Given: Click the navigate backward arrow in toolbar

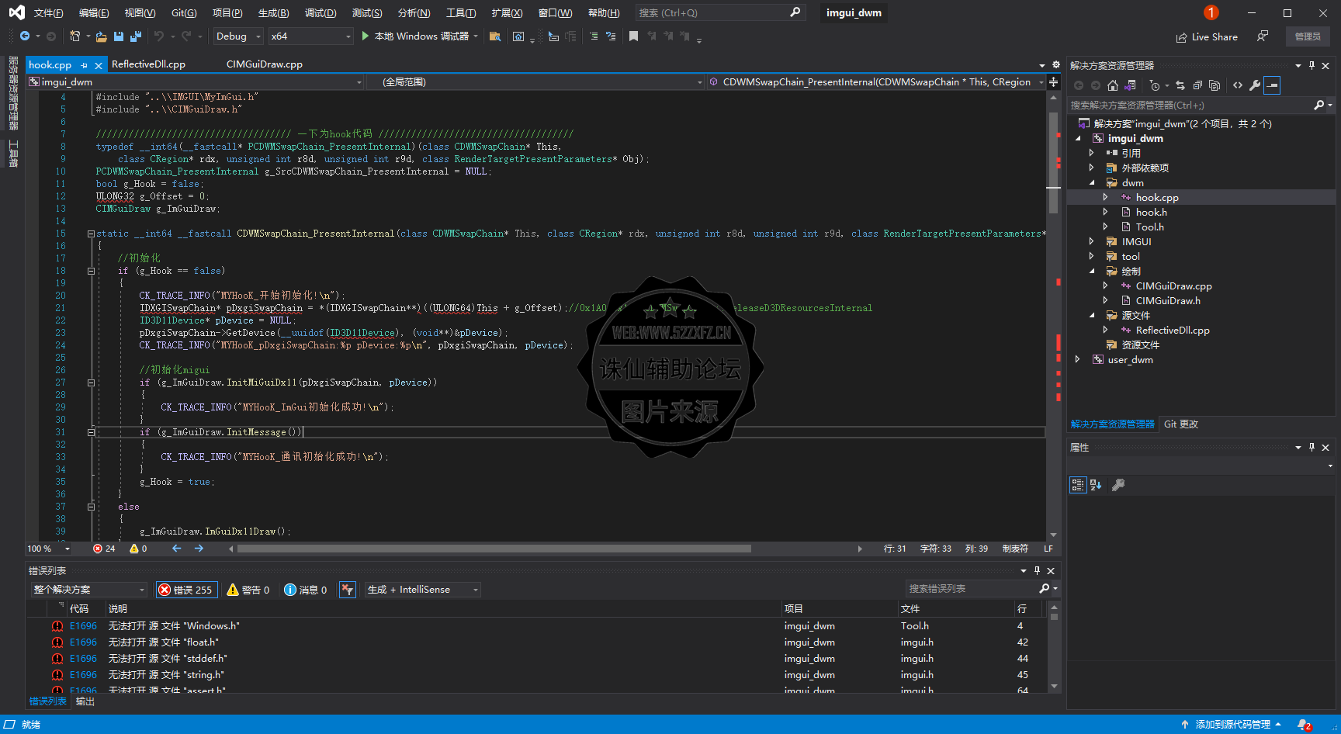Looking at the screenshot, I should [x=25, y=36].
